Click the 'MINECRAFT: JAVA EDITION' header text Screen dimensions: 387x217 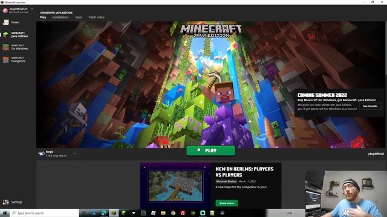point(56,13)
